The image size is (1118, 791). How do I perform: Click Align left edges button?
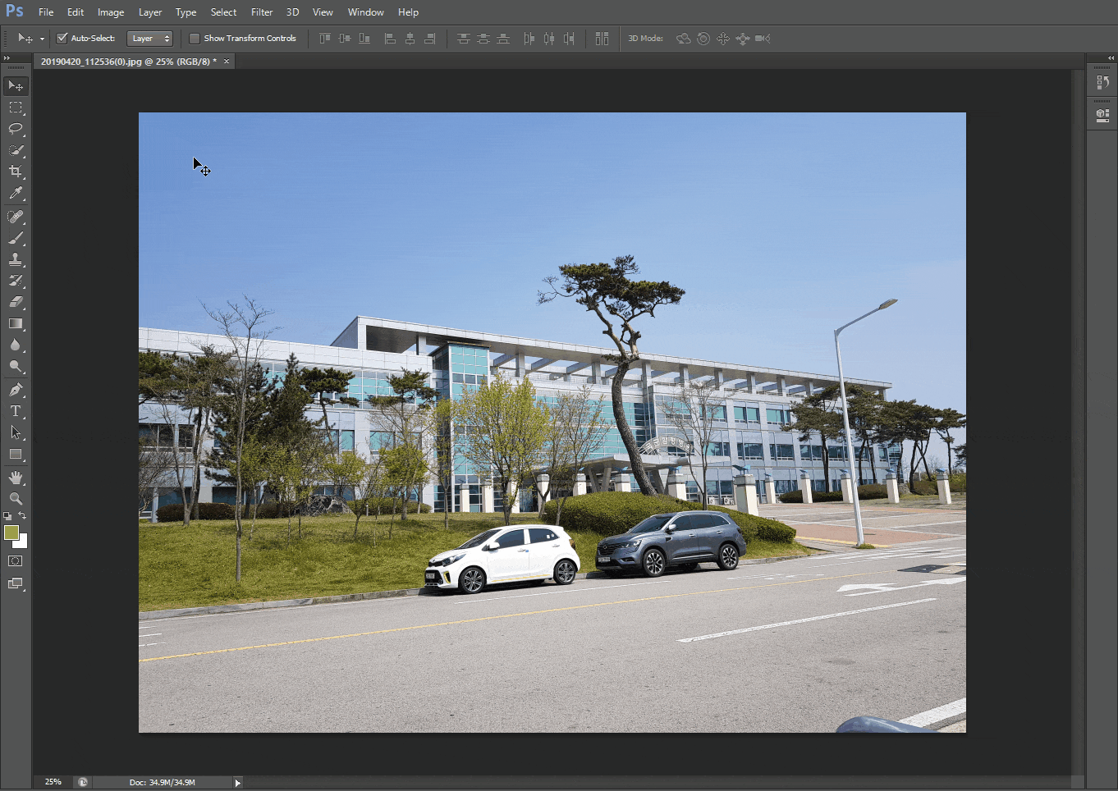[390, 39]
